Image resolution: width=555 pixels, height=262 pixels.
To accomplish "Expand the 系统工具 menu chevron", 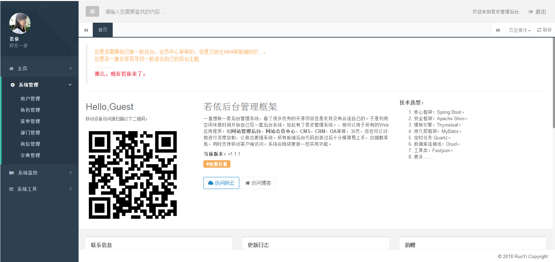I will 70,189.
